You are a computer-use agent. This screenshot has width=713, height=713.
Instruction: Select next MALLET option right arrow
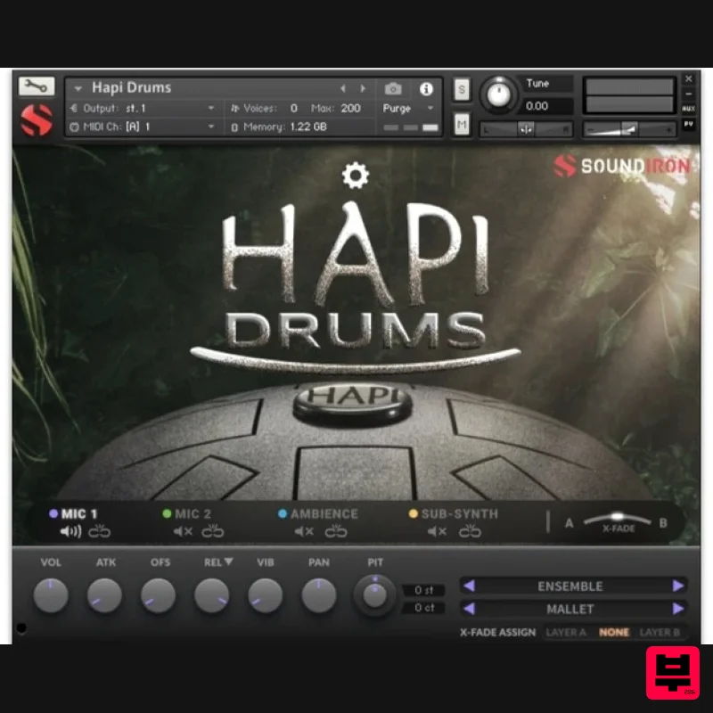(x=678, y=609)
